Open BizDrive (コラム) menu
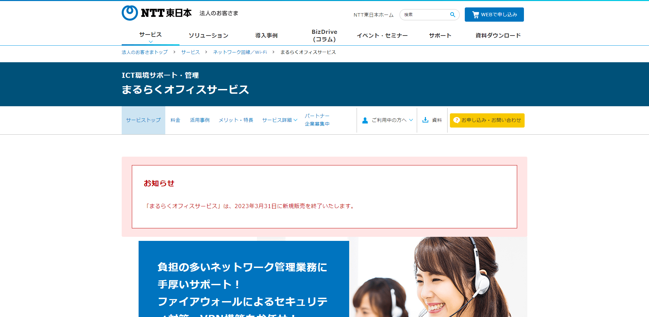This screenshot has height=317, width=649. (x=324, y=36)
